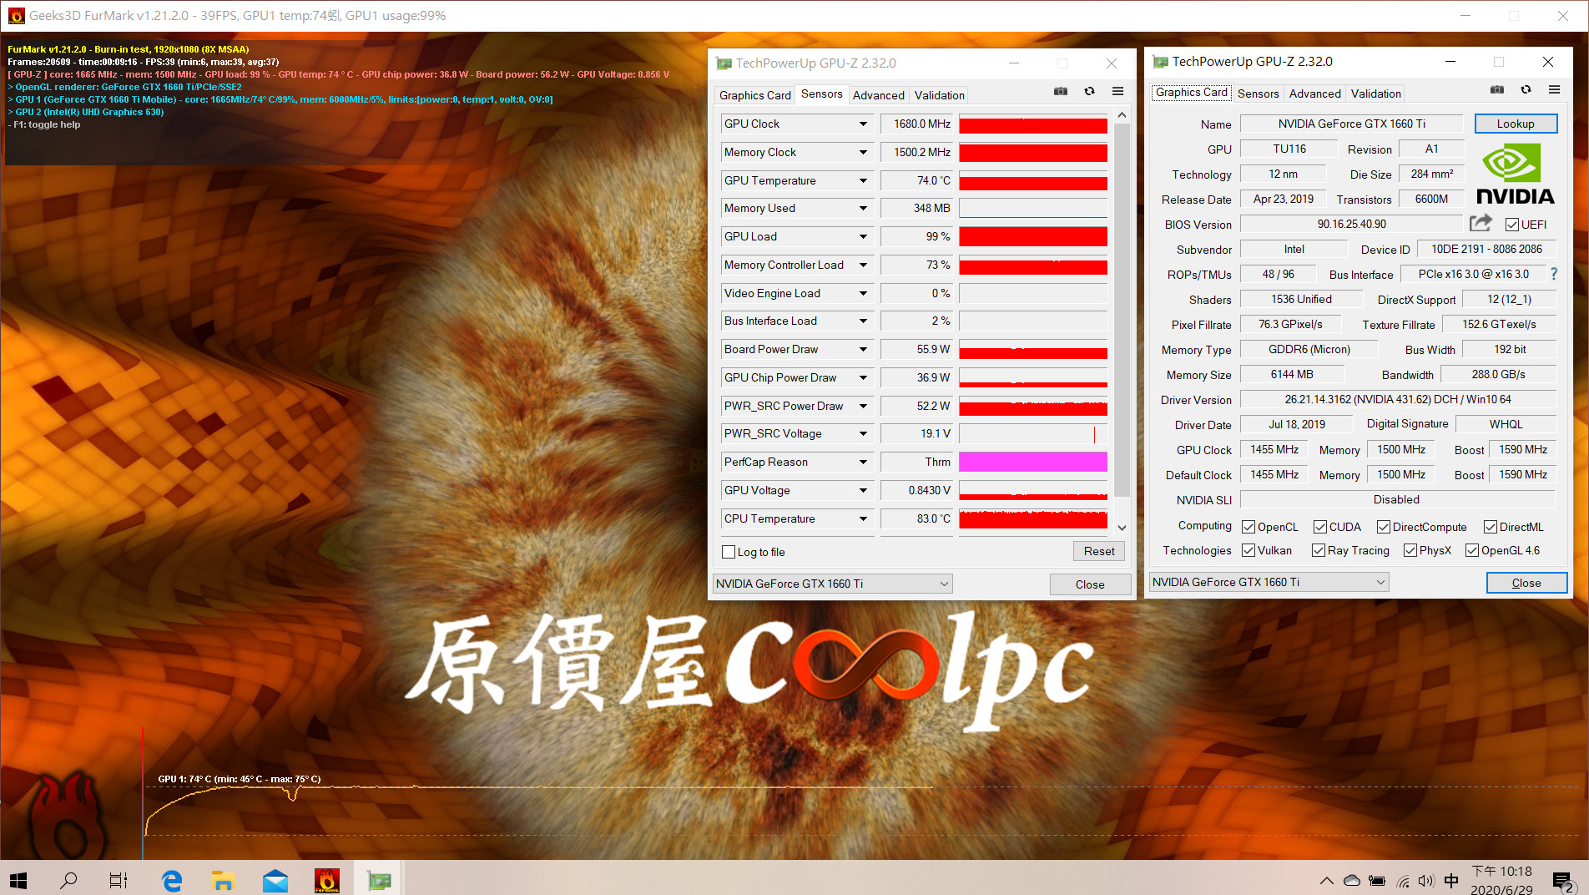This screenshot has width=1589, height=895.
Task: Open the GPU Voltage sensor dropdown
Action: [863, 490]
